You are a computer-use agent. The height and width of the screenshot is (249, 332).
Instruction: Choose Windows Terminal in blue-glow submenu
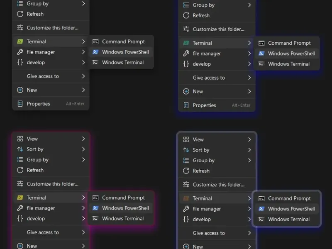[x=287, y=64]
